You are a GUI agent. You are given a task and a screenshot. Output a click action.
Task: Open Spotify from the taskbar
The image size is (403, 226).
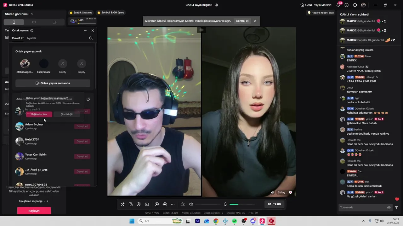(235, 221)
